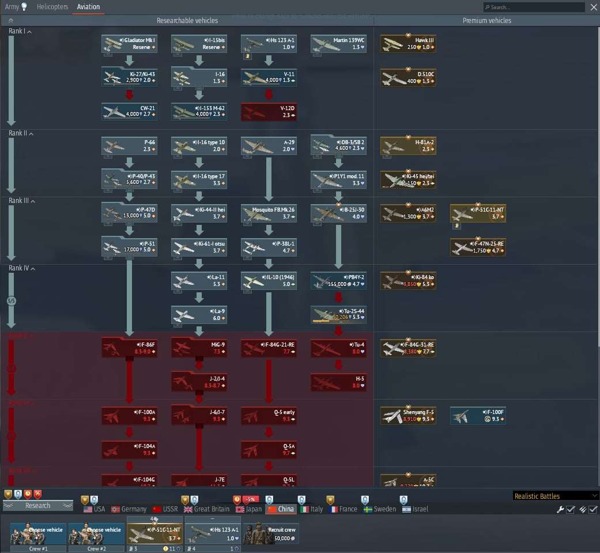The width and height of the screenshot is (600, 553).
Task: Toggle the automatic repair checkbox
Action: [x=571, y=509]
